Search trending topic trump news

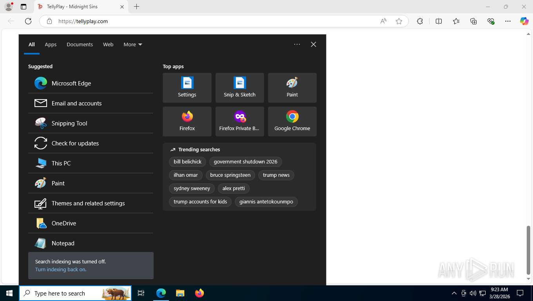pyautogui.click(x=276, y=175)
